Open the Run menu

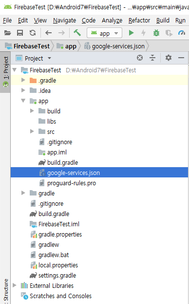(x=181, y=21)
